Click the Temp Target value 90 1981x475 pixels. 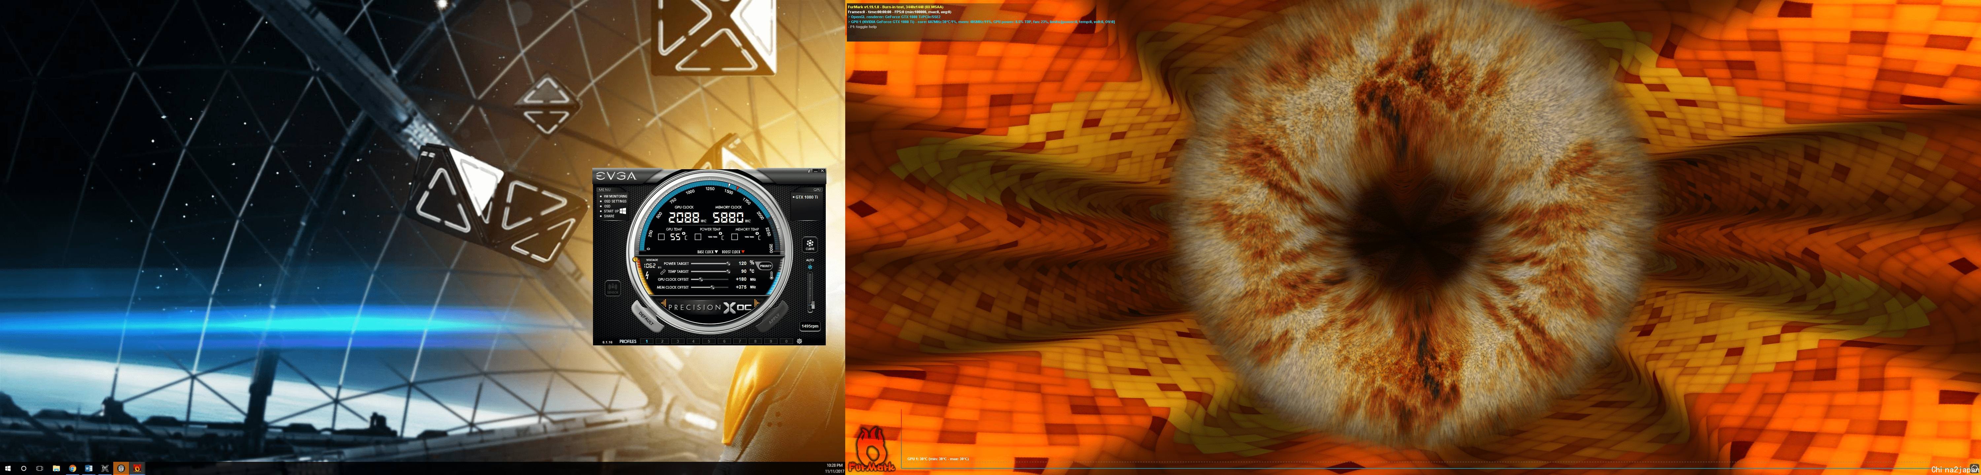pyautogui.click(x=744, y=271)
